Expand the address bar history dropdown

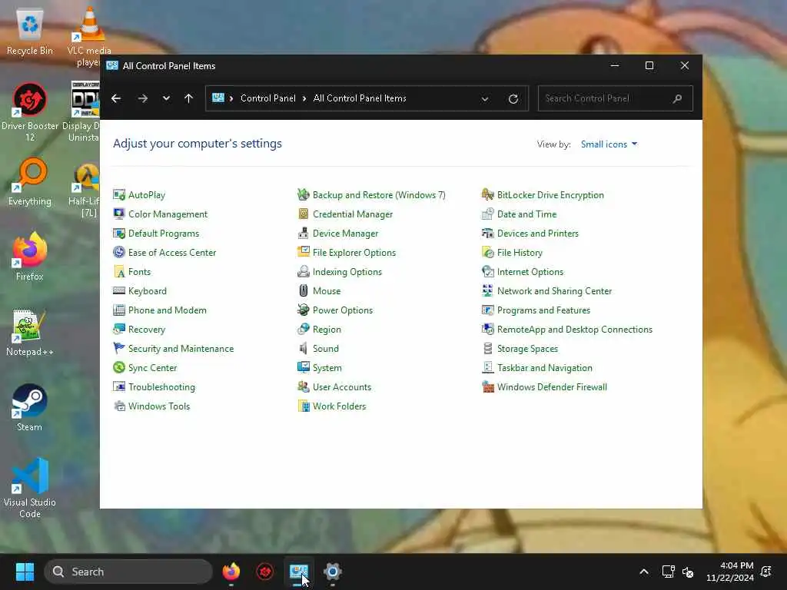[485, 99]
